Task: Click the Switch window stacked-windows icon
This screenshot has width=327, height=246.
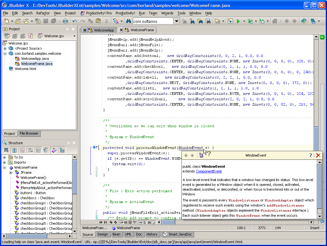Action: pos(313,21)
